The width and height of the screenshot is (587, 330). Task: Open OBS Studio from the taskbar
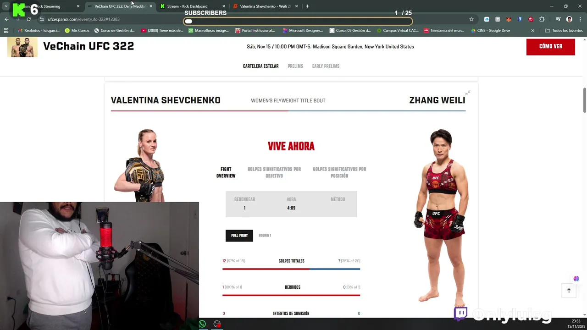click(x=217, y=324)
